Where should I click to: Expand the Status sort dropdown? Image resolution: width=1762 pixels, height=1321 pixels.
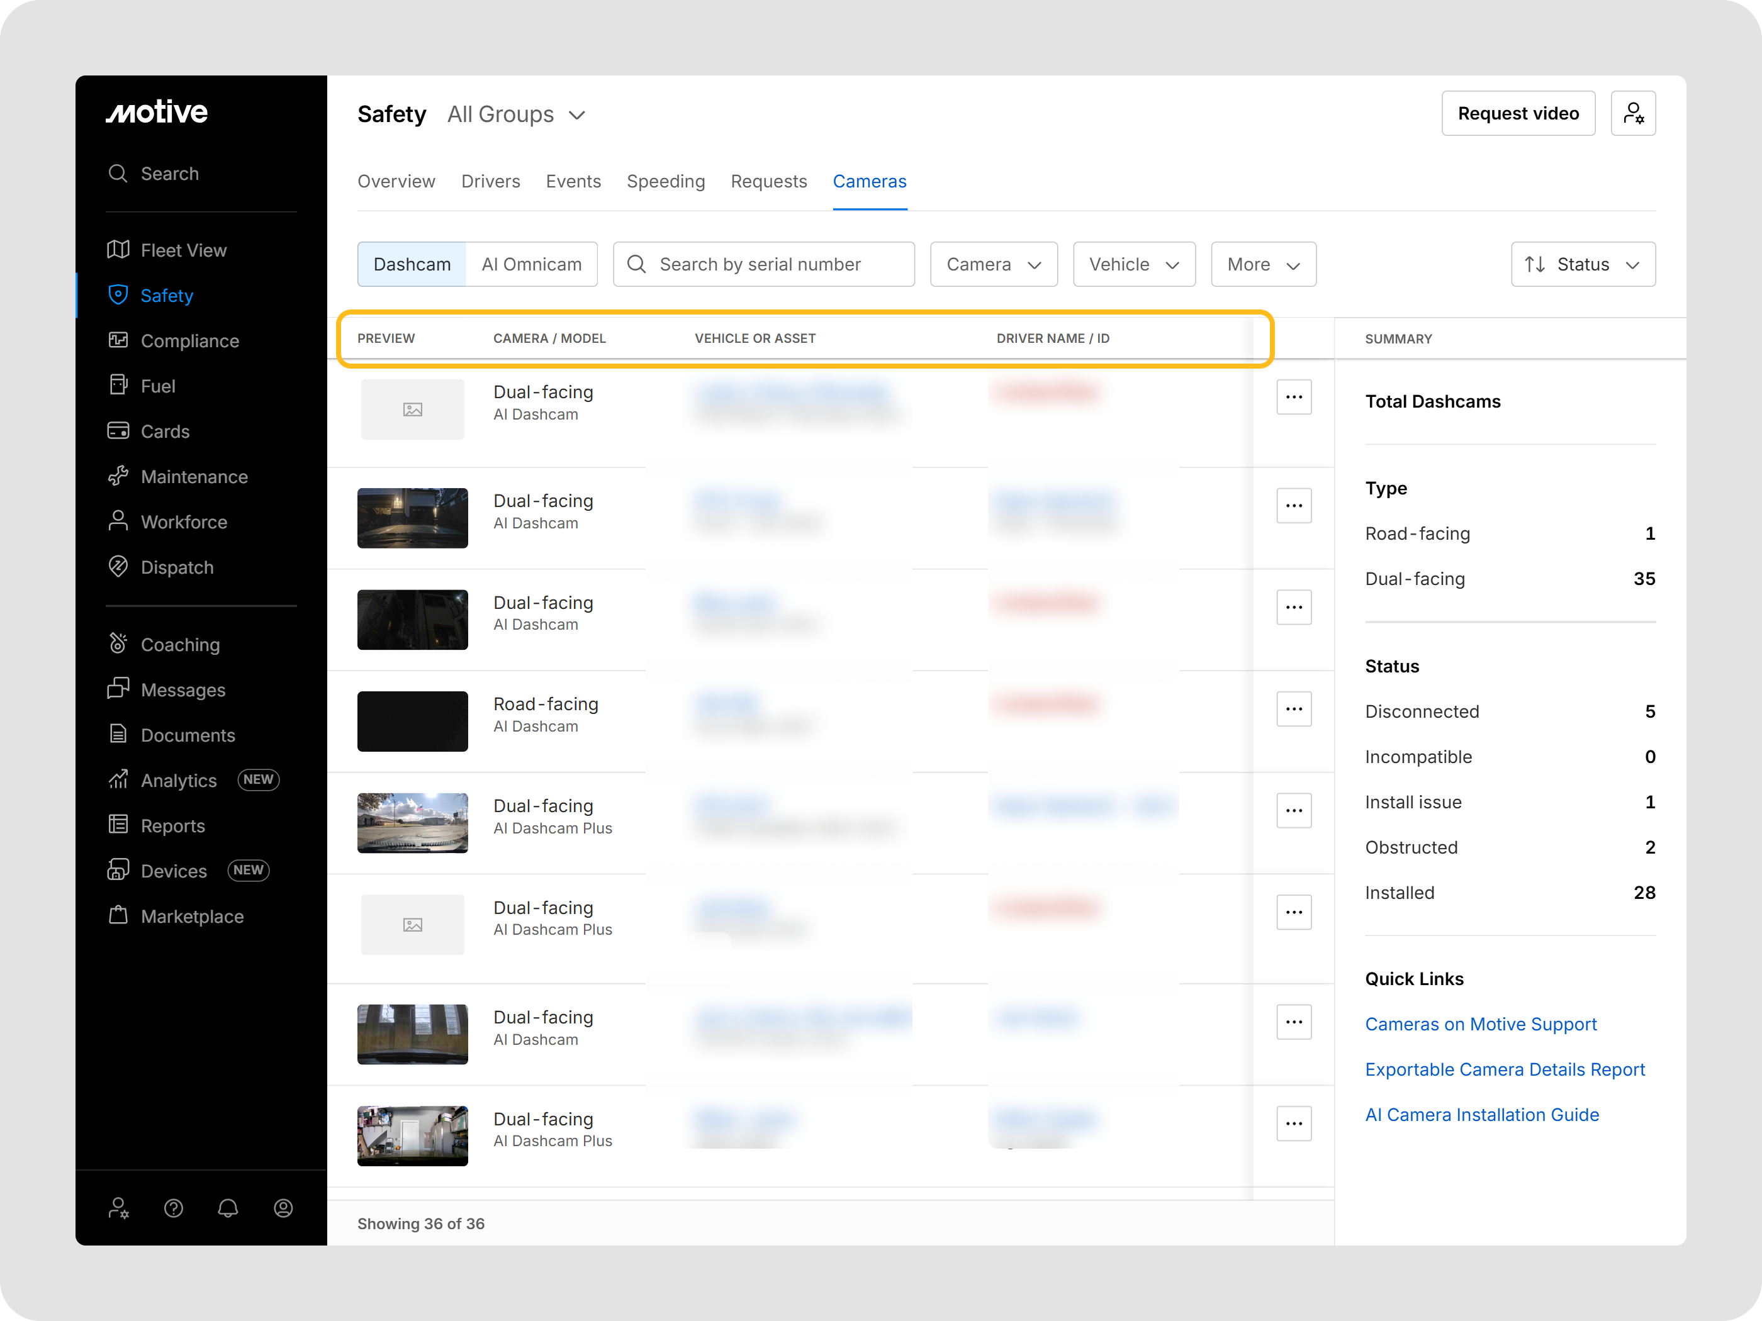coord(1582,264)
